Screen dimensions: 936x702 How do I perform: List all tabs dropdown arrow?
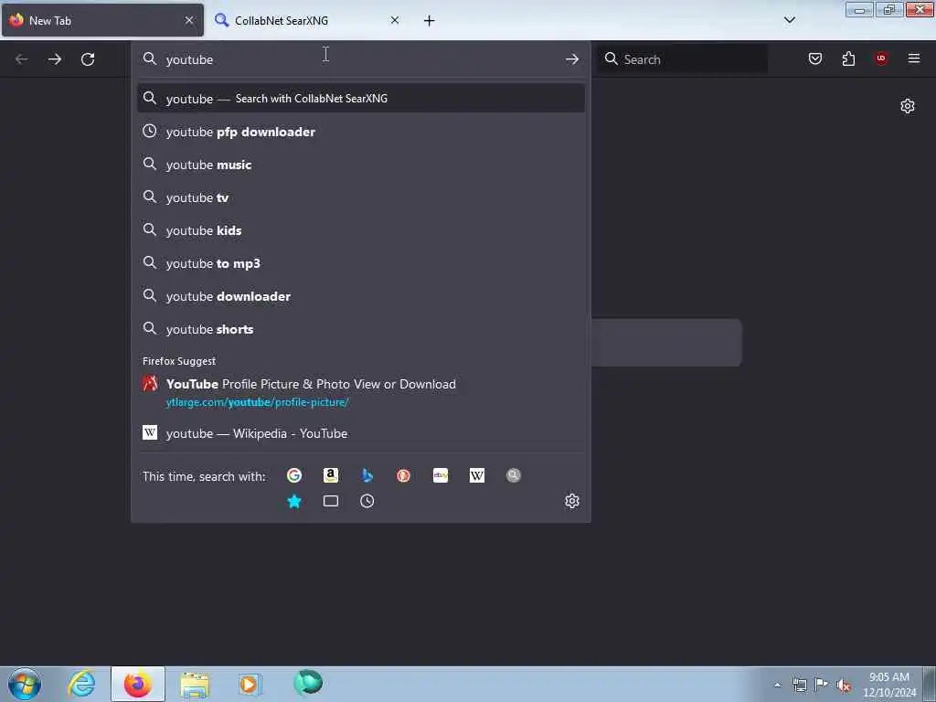[789, 20]
